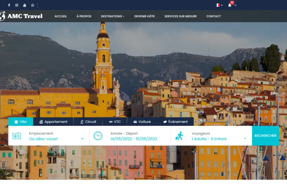Expand the Destinations menu
The image size is (287, 189).
pos(112,16)
